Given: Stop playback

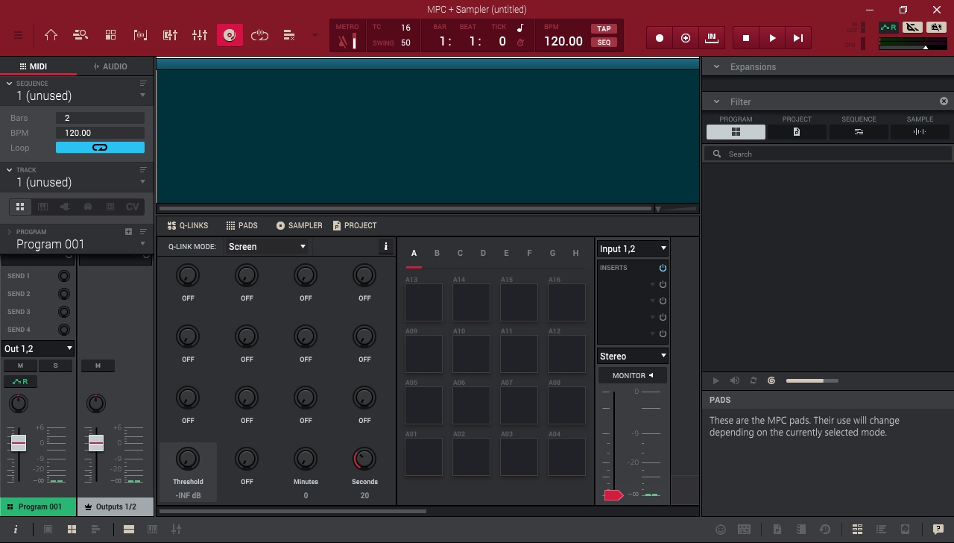Looking at the screenshot, I should click(x=746, y=38).
